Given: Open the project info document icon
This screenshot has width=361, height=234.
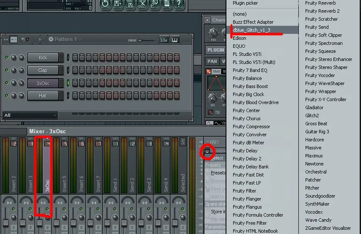Looking at the screenshot, I should (166, 4).
